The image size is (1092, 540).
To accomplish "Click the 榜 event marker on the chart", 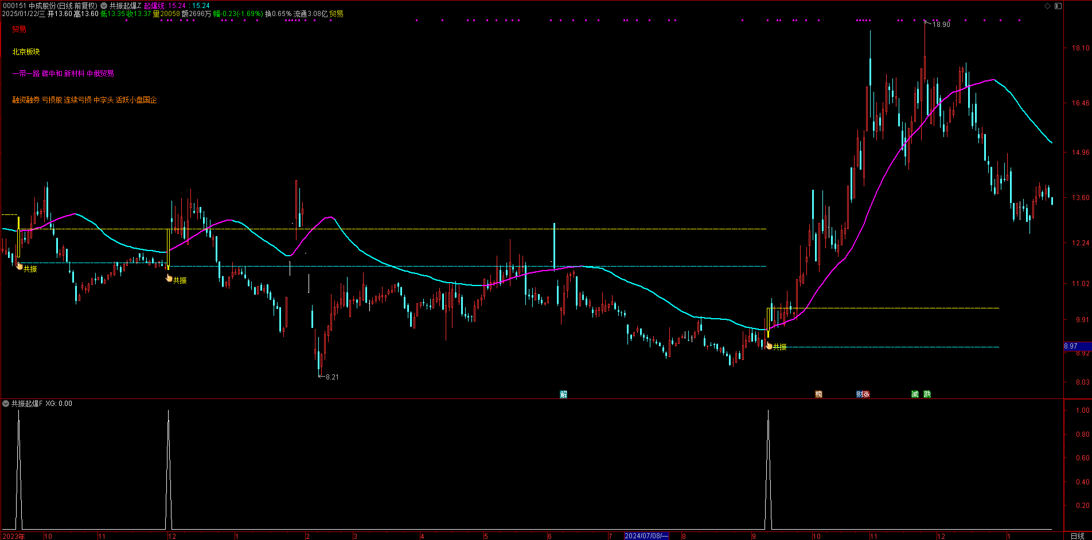I will 818,394.
